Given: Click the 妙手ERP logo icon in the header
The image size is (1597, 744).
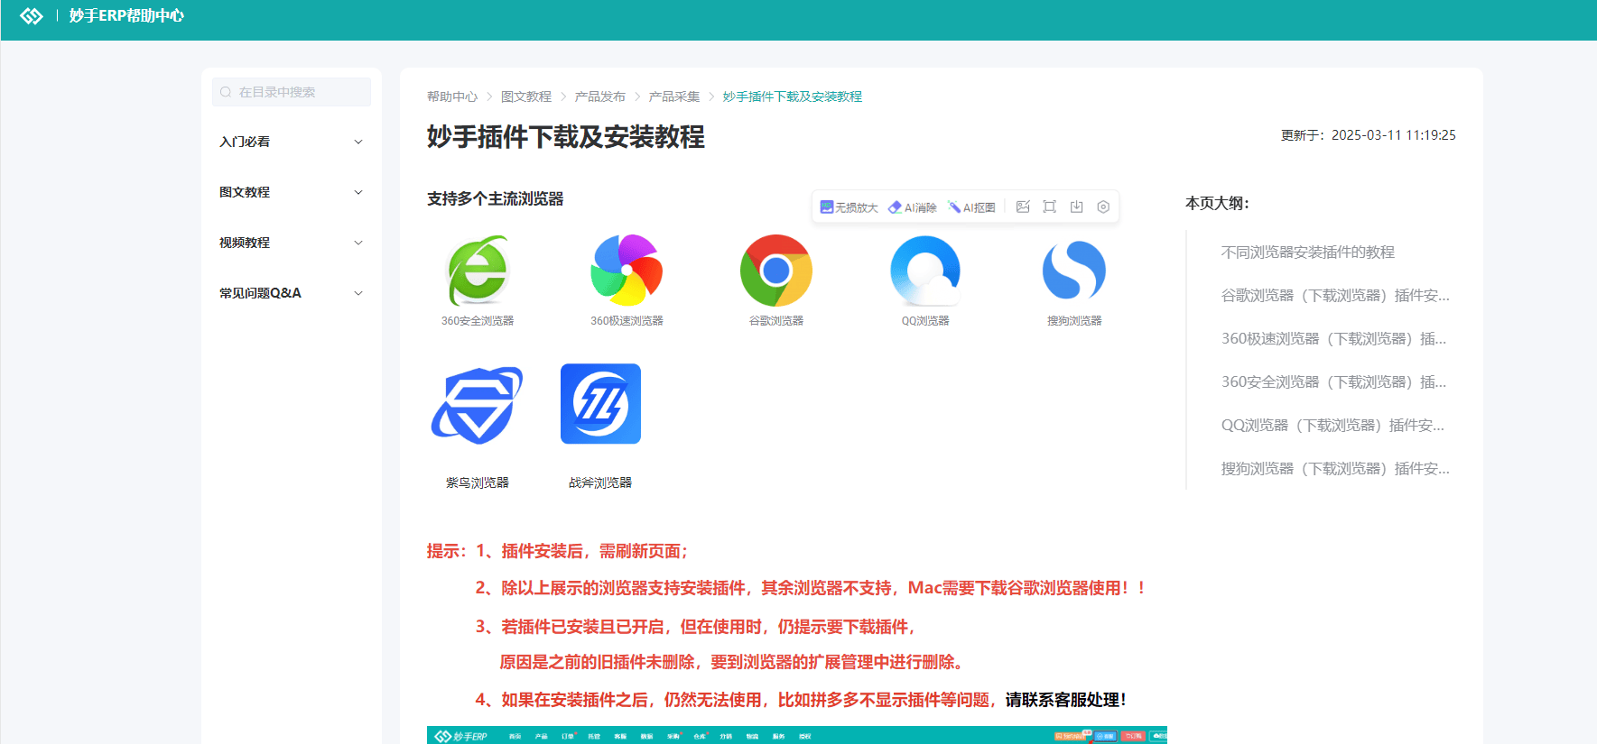Looking at the screenshot, I should coord(32,16).
